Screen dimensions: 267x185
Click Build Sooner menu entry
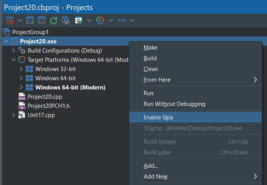click(x=196, y=141)
